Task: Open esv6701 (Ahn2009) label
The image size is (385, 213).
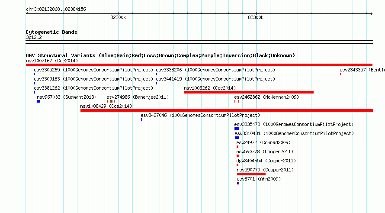Action: coord(259,179)
